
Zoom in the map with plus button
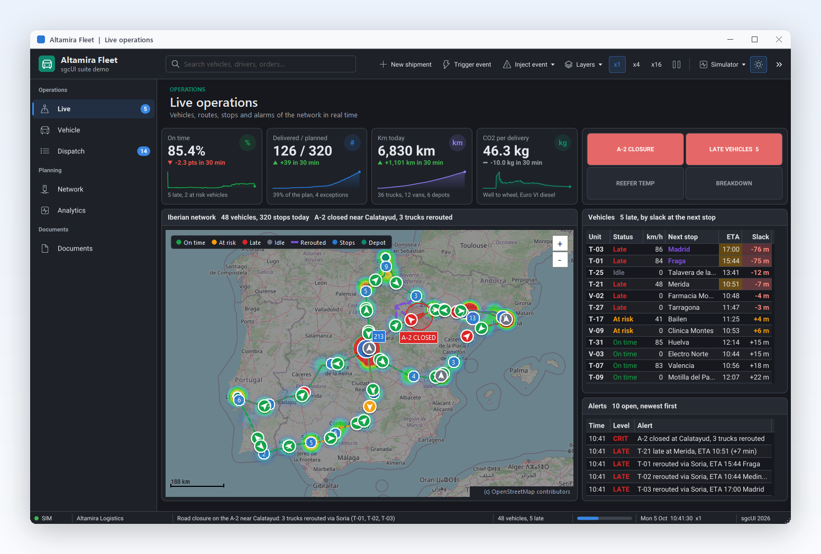[560, 244]
